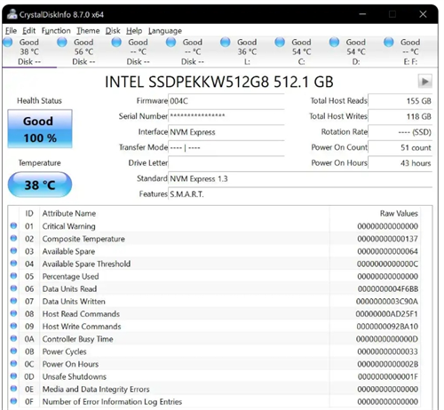Select the L: drive tab
This screenshot has height=410, width=444.
[x=247, y=51]
